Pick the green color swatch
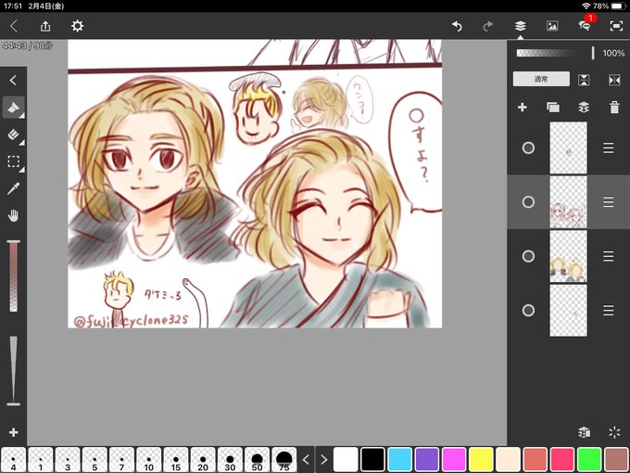 (589, 460)
